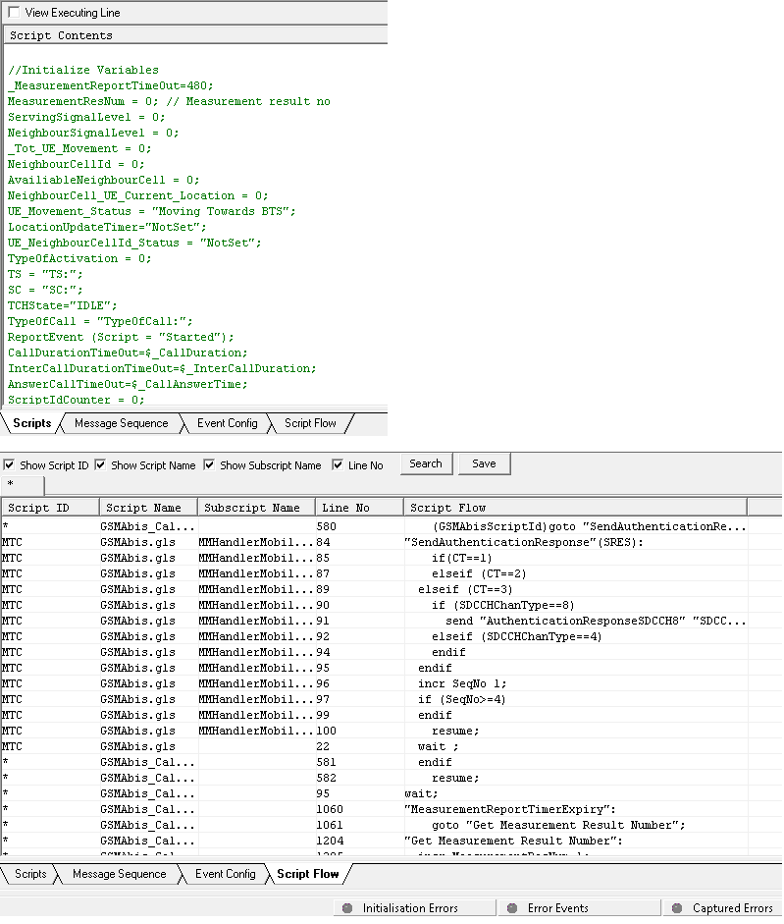
Task: Toggle the Show Script Name checkbox
Action: (101, 465)
